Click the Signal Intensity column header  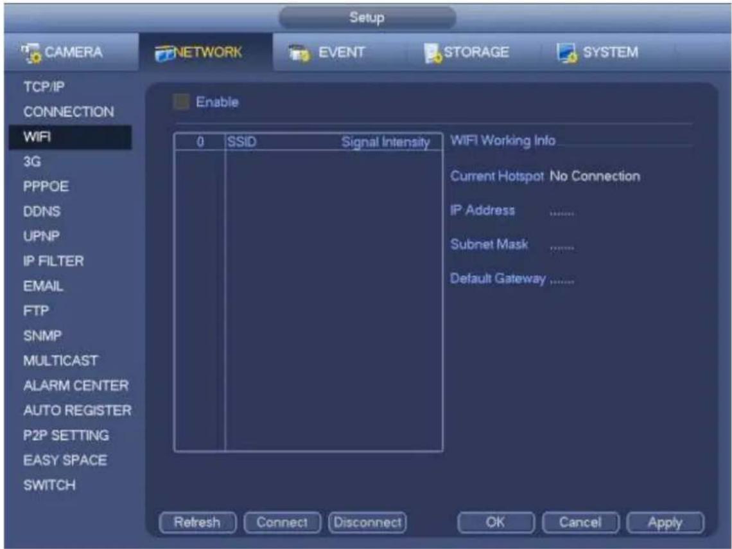tap(386, 142)
